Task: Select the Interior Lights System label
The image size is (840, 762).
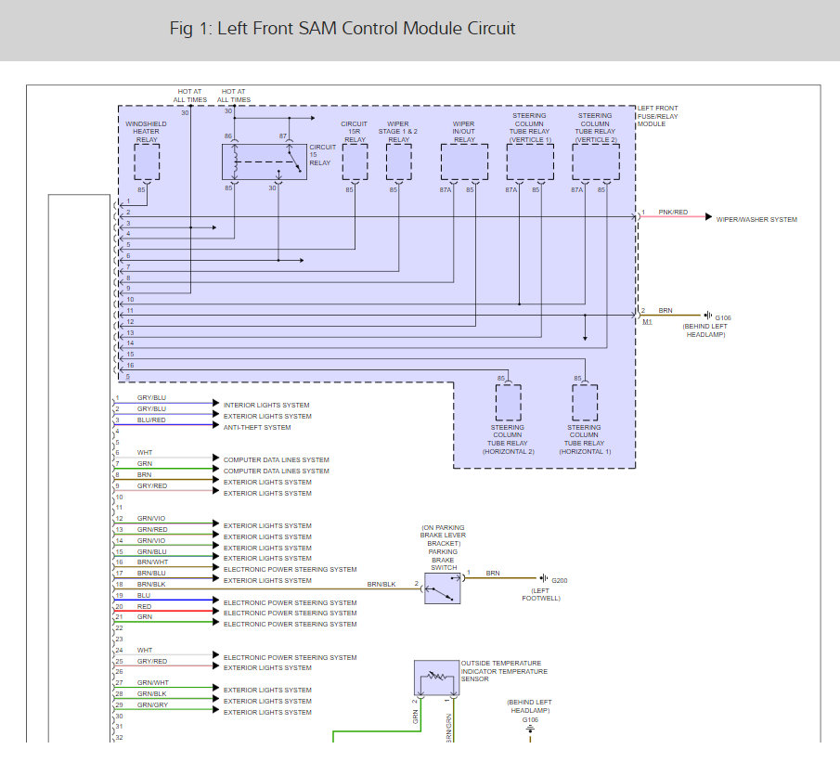Action: (x=266, y=405)
